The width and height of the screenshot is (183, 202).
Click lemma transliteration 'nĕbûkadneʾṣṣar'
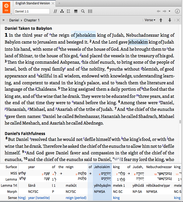[x=158, y=185]
